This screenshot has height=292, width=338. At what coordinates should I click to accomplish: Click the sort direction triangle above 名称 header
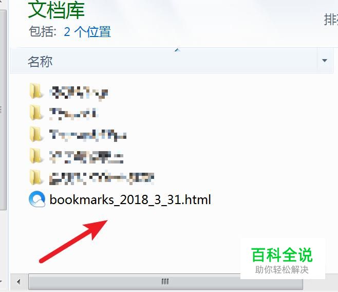click(177, 50)
